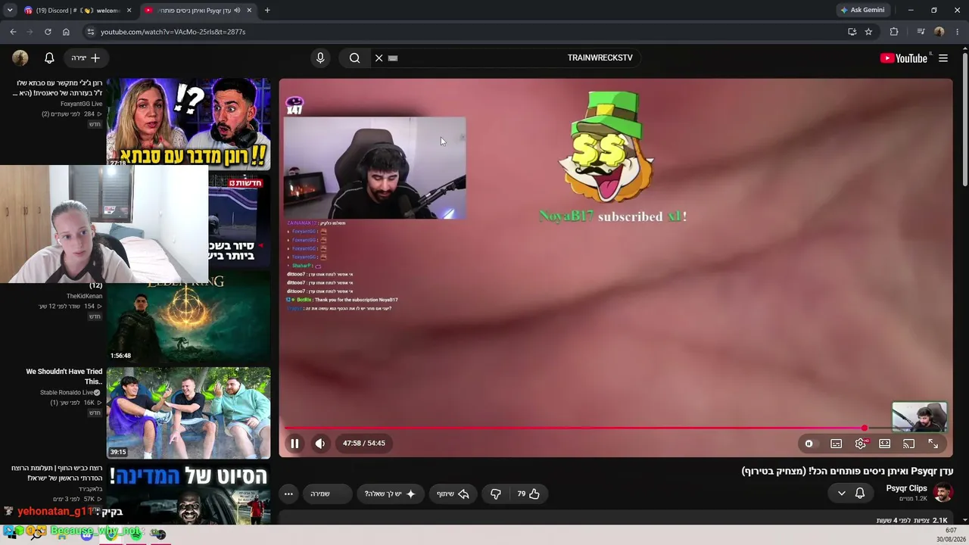Open the 'We Shouldn't Have Tried This...' title
The image size is (969, 545).
(x=64, y=377)
